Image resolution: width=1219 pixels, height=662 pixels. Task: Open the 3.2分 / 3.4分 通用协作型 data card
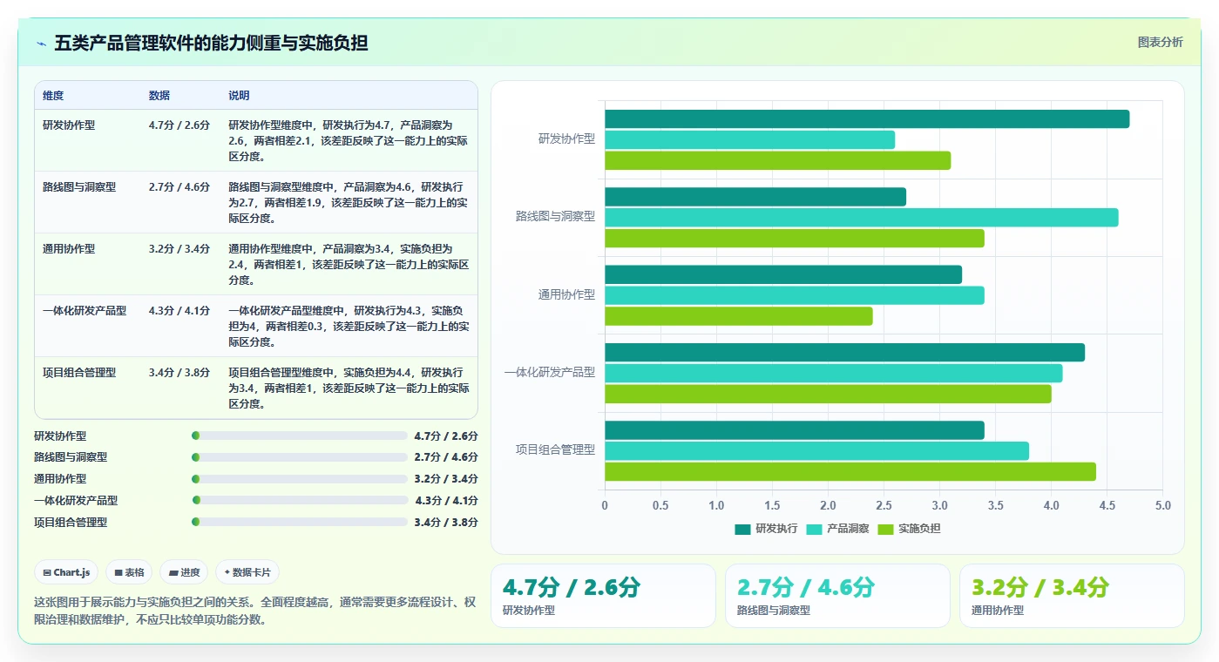(x=1072, y=596)
